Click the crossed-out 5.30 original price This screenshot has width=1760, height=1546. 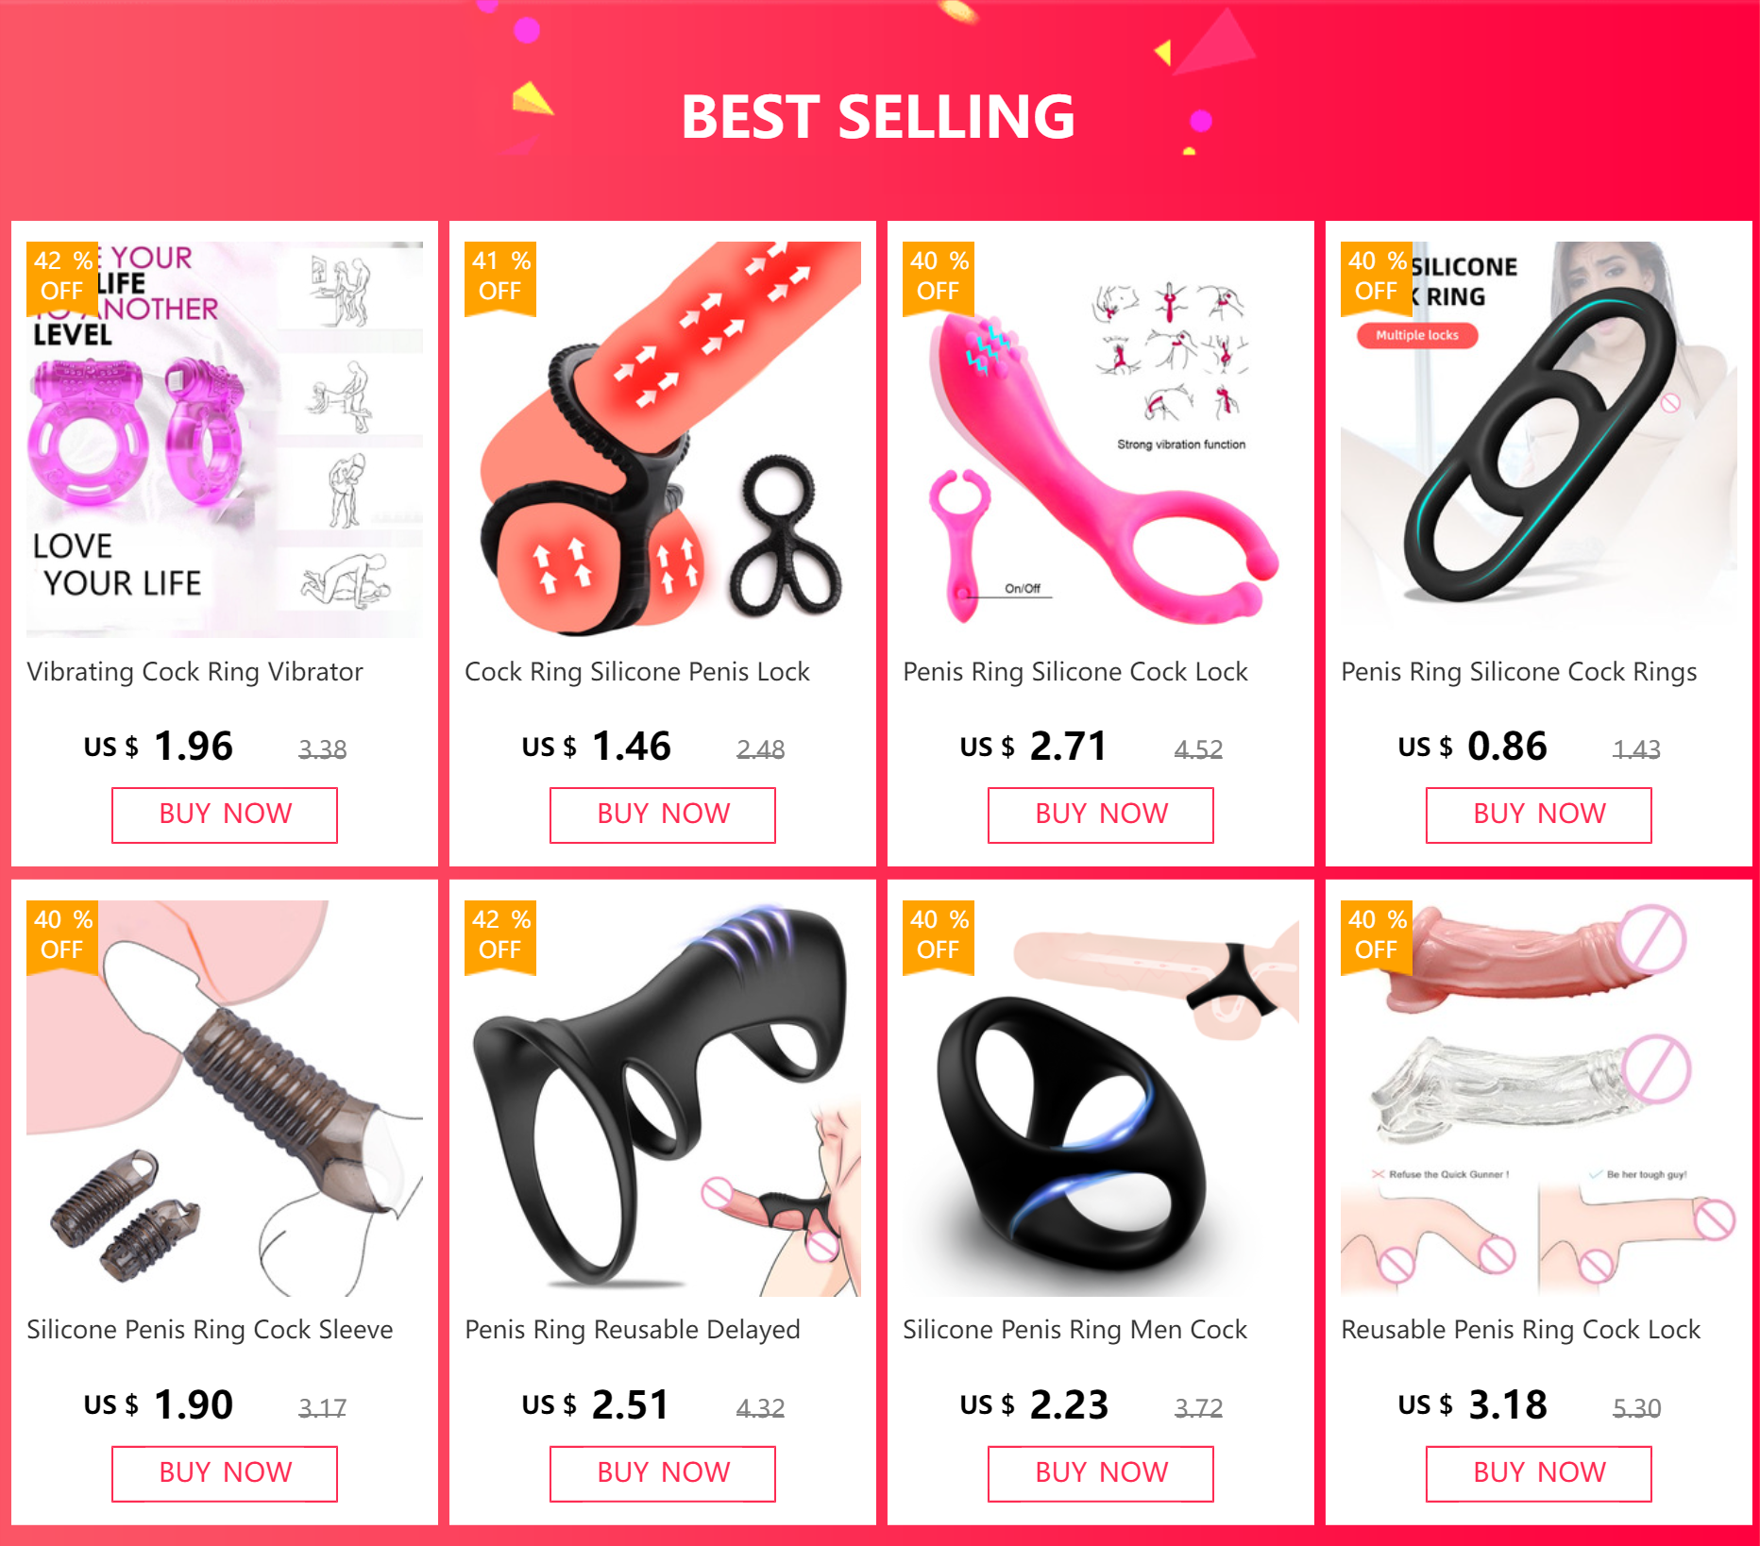[1636, 1408]
